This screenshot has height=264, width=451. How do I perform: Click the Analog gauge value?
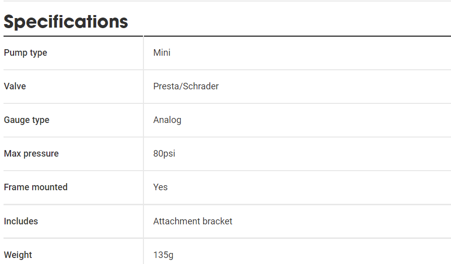tap(167, 120)
